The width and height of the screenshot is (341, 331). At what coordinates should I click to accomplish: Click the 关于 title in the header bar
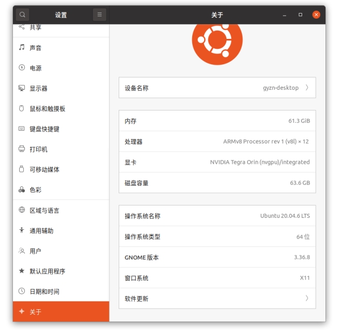click(217, 15)
